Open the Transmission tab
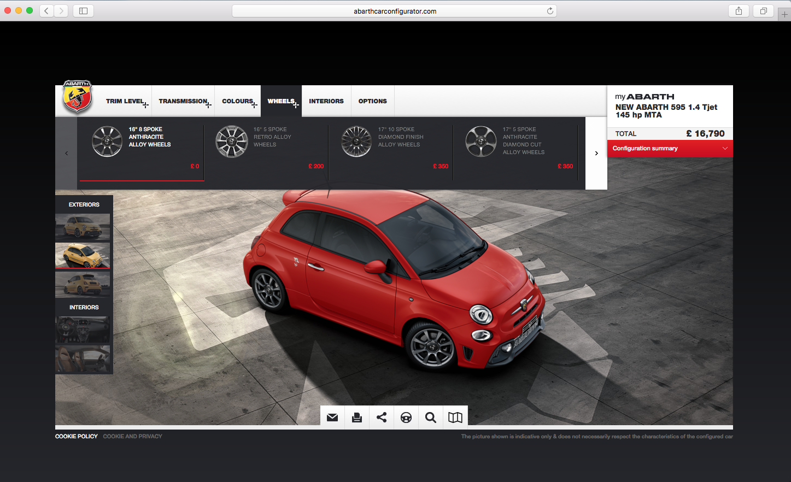This screenshot has width=791, height=482. coord(183,101)
